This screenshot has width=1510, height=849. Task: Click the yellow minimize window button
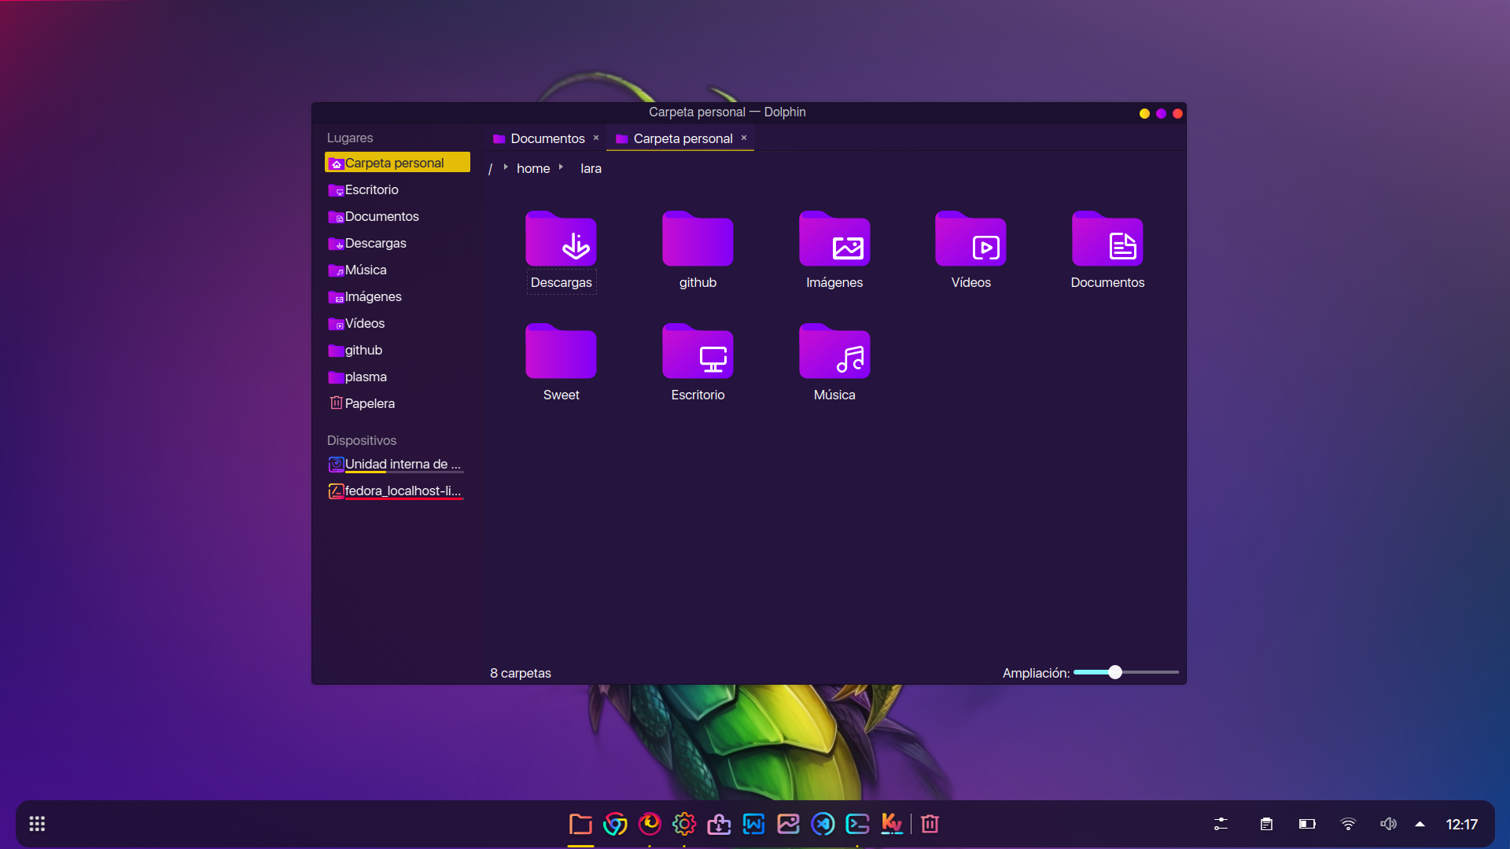(x=1144, y=113)
